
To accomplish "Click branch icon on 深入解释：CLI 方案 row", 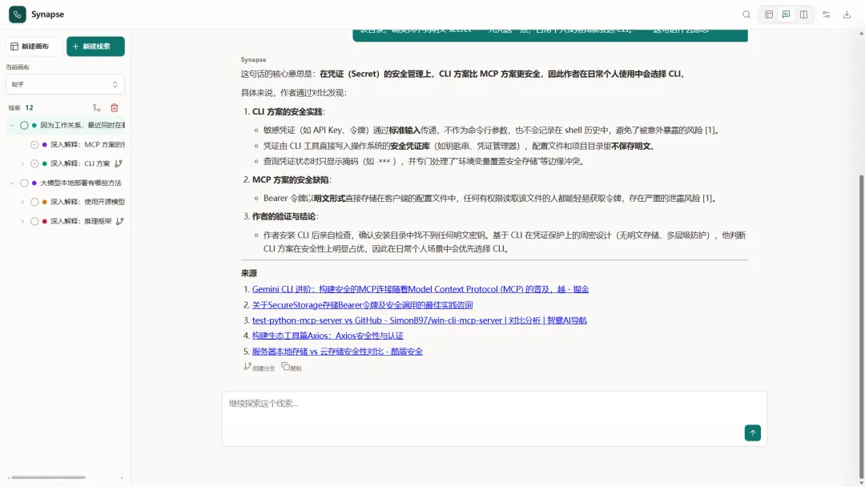I will [119, 164].
